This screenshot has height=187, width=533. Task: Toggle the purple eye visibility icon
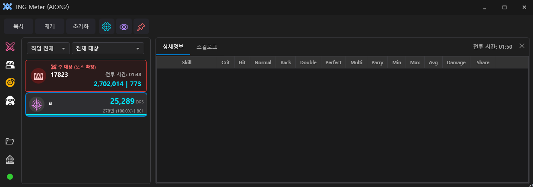click(x=124, y=27)
